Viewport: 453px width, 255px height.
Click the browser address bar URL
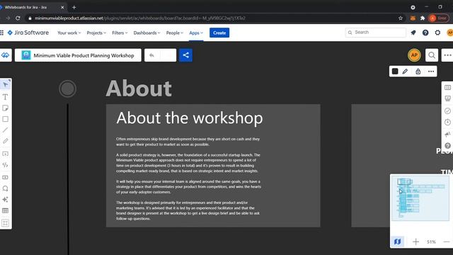coord(140,18)
